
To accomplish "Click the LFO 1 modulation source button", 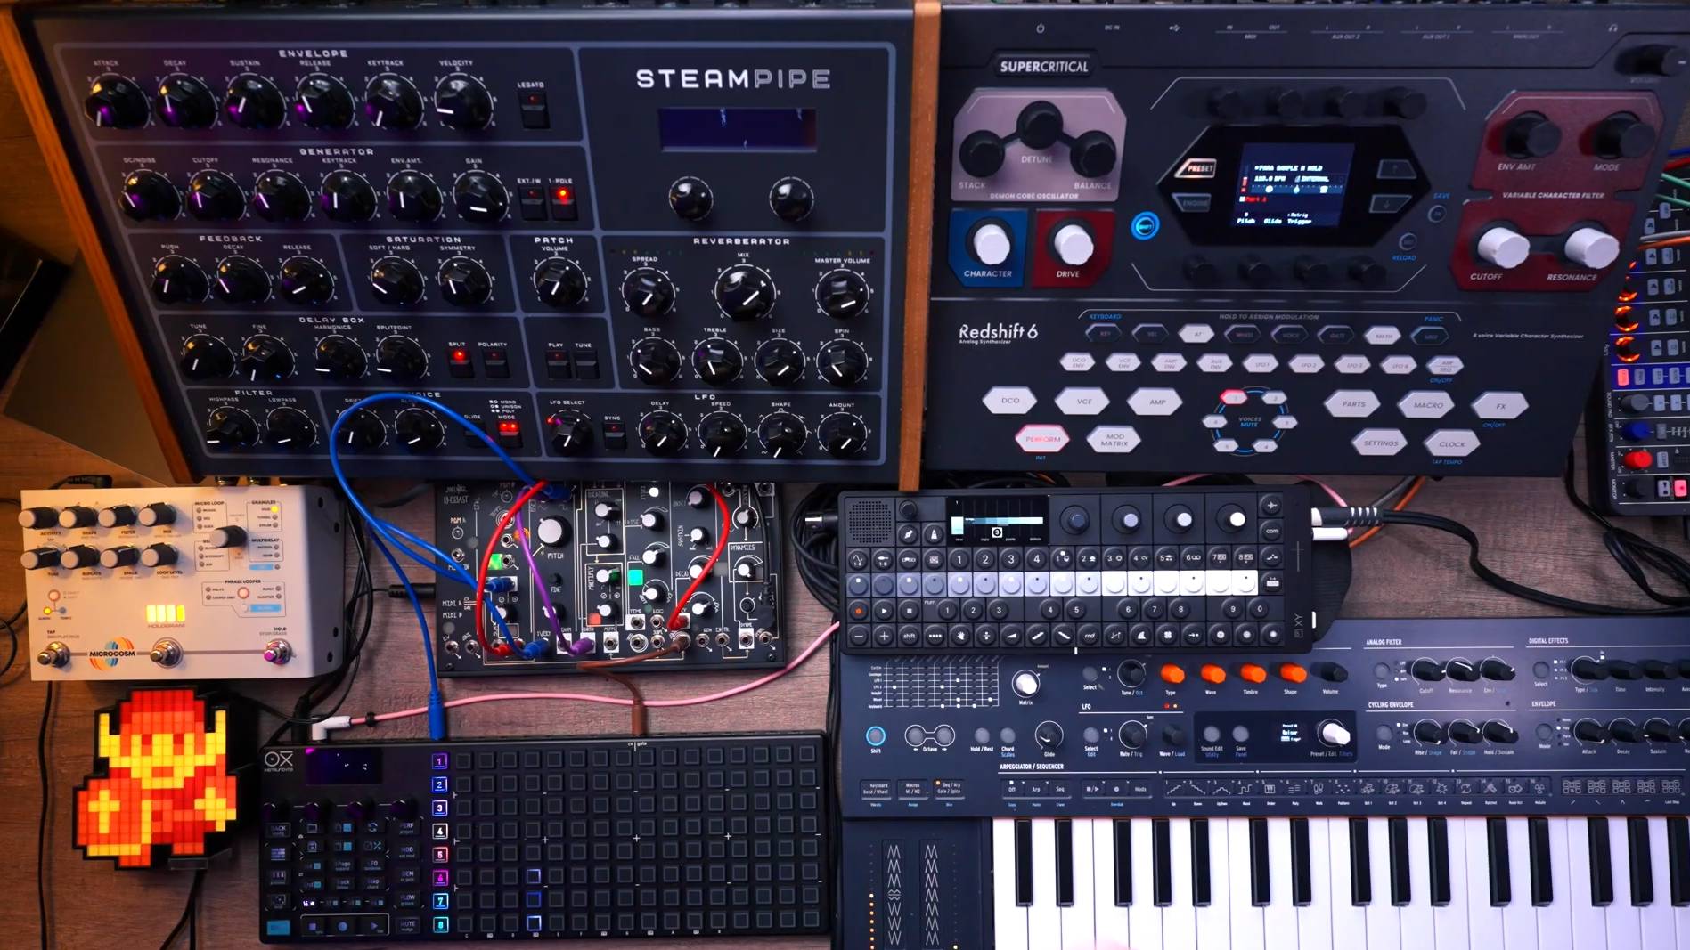I will [x=1262, y=364].
